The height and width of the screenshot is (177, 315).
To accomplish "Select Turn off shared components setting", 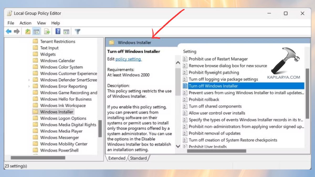I will [215, 106].
